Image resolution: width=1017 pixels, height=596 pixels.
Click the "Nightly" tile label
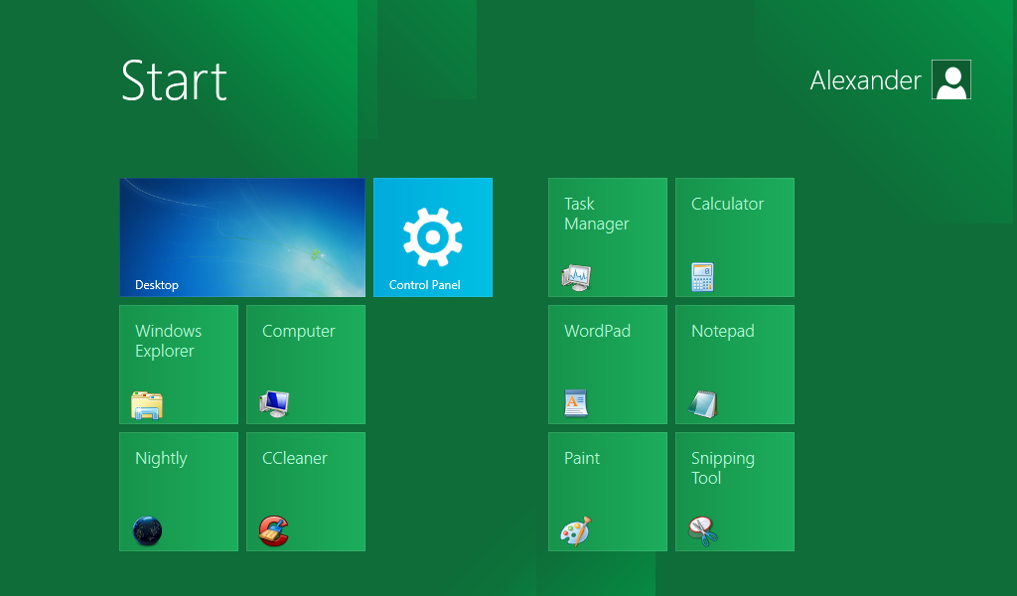[x=162, y=459]
